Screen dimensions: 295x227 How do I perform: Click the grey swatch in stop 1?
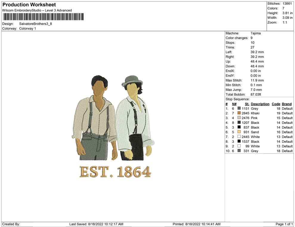point(239,108)
